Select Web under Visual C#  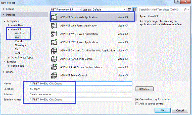click(17, 37)
